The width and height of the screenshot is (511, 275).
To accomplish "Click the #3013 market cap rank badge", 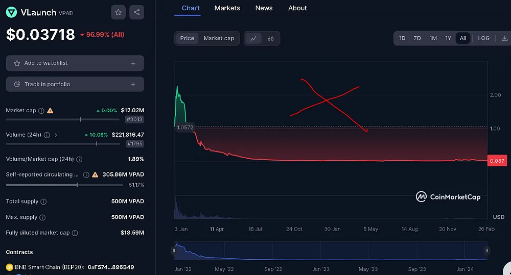I will (134, 119).
